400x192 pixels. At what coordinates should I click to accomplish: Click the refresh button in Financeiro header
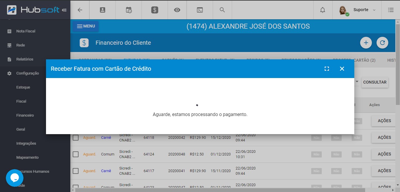click(x=382, y=43)
